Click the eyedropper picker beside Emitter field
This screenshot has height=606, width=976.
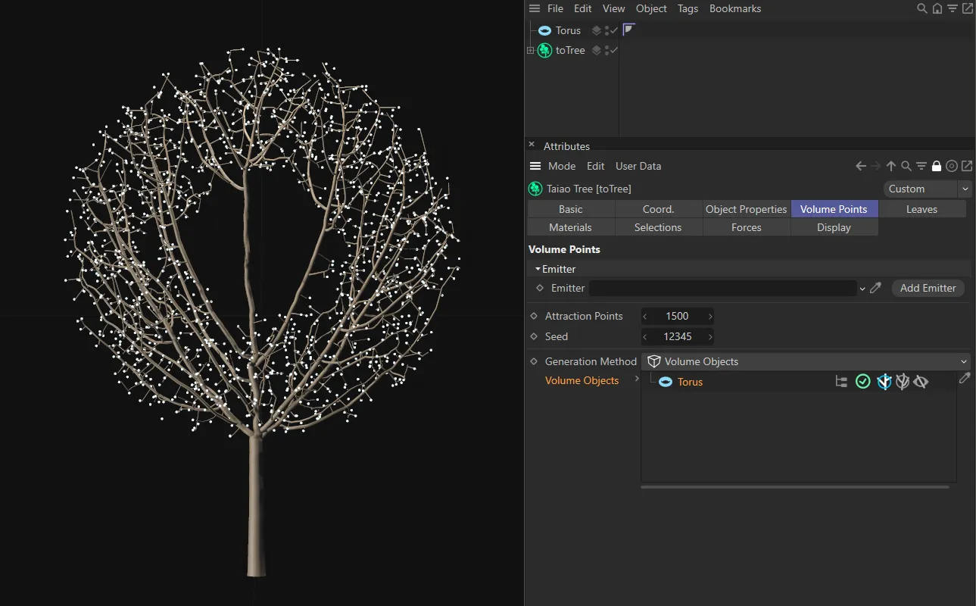(x=875, y=288)
